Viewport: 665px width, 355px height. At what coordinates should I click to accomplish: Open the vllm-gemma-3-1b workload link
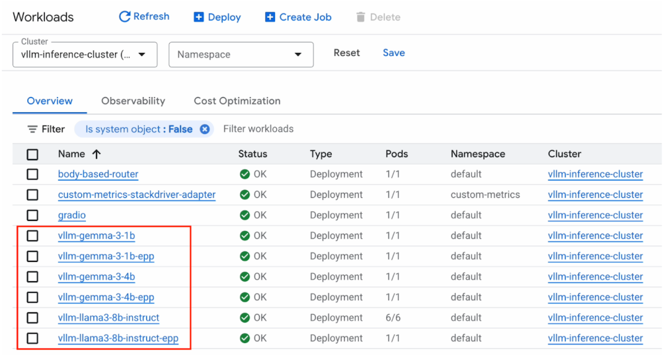coord(97,236)
